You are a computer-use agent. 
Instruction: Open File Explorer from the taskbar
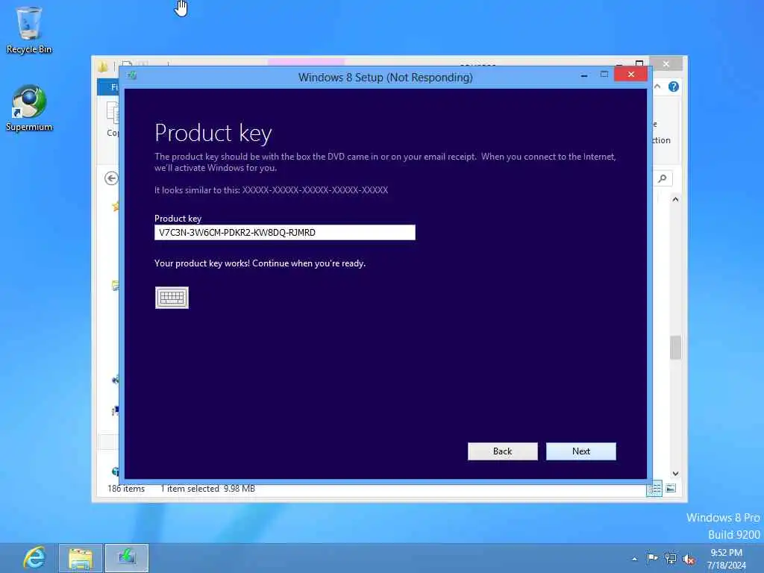[x=81, y=558]
